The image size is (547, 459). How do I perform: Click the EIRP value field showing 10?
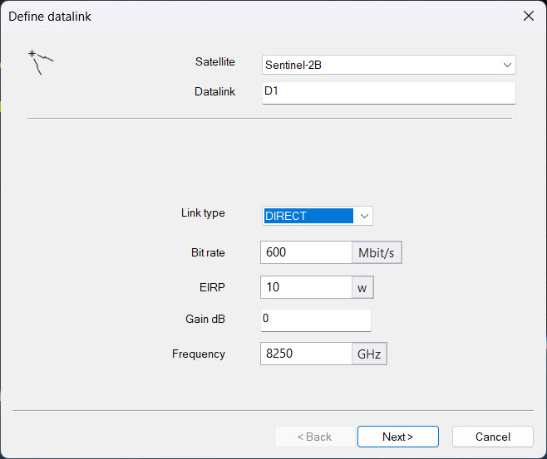305,287
